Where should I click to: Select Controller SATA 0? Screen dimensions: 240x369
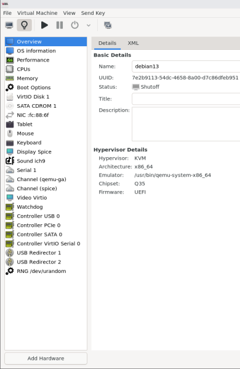46,234
